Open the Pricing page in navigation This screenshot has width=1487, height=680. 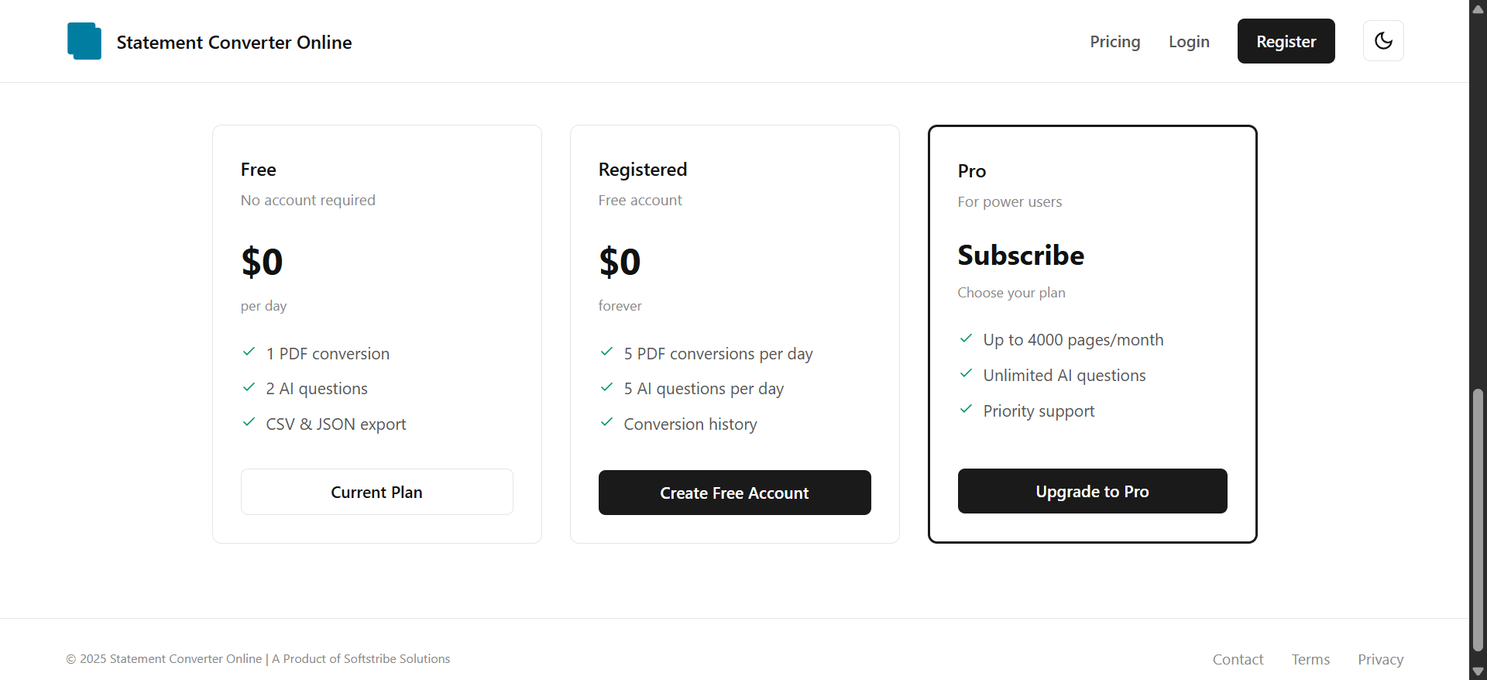pyautogui.click(x=1114, y=42)
